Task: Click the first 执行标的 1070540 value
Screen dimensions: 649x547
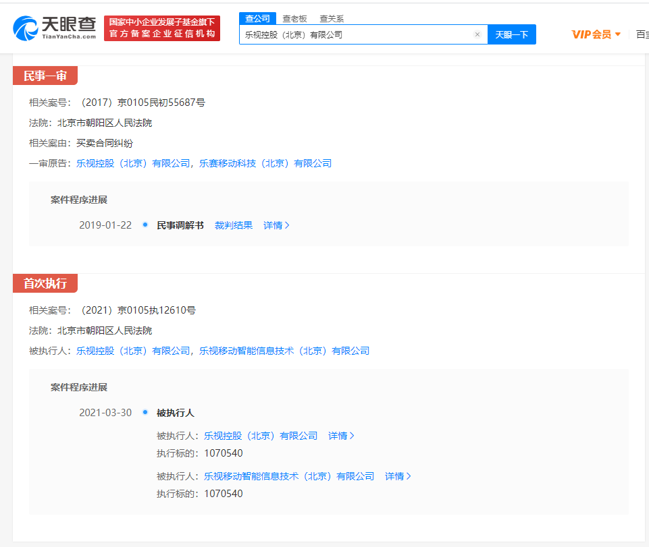Action: pyautogui.click(x=223, y=453)
